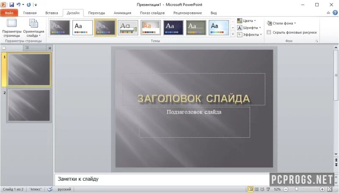Switch to the Рецензирование tab

pos(187,13)
